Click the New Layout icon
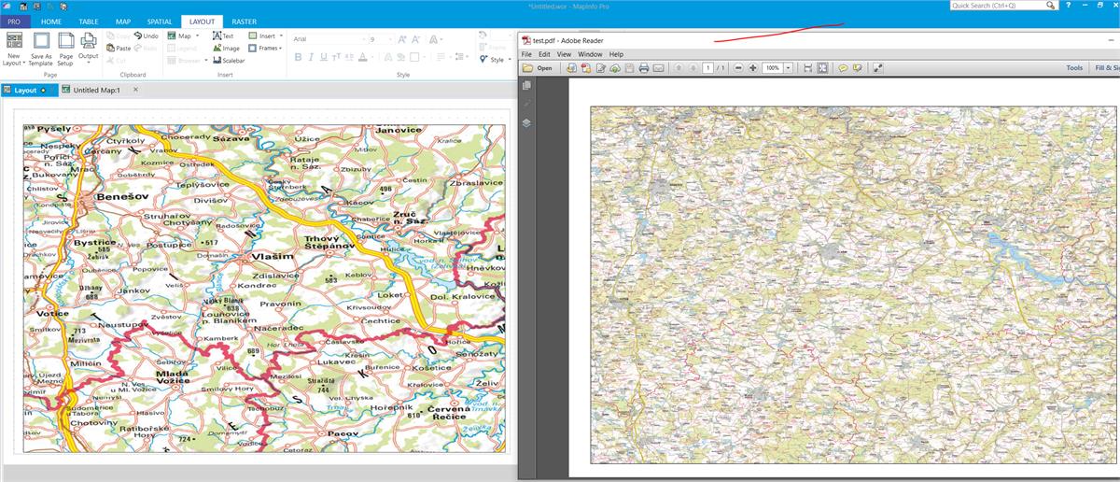Viewport: 1120px width, 482px height. pyautogui.click(x=14, y=40)
